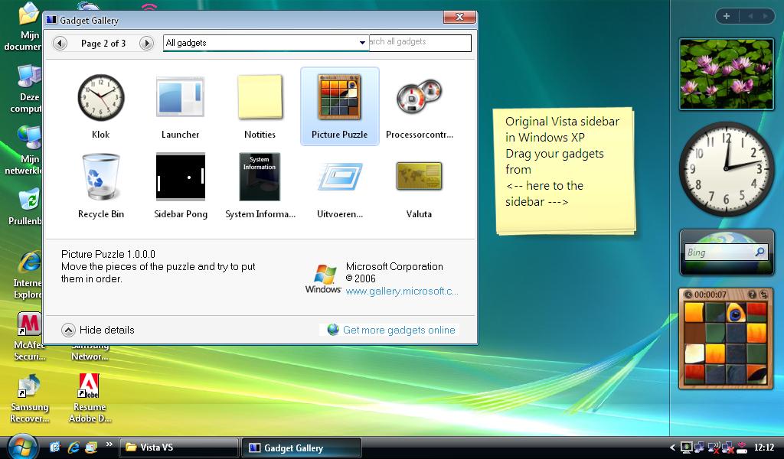This screenshot has width=784, height=459.
Task: Toggle the show picture hint on the puzzle gadget
Action: click(752, 294)
